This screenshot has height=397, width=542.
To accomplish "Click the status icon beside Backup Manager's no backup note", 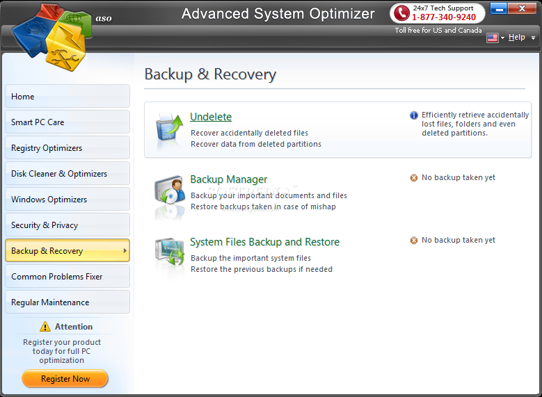I will (414, 177).
